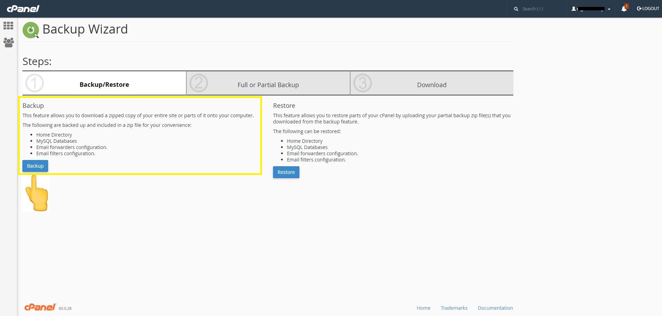Select the Backup/Restore step tab
Image resolution: width=662 pixels, height=316 pixels.
pos(104,85)
